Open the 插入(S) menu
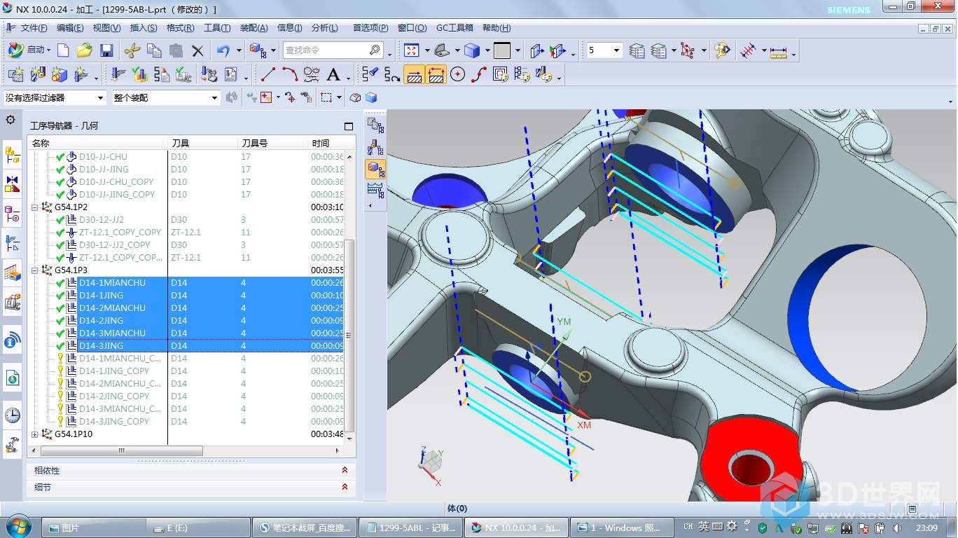The image size is (958, 538). pos(144,28)
